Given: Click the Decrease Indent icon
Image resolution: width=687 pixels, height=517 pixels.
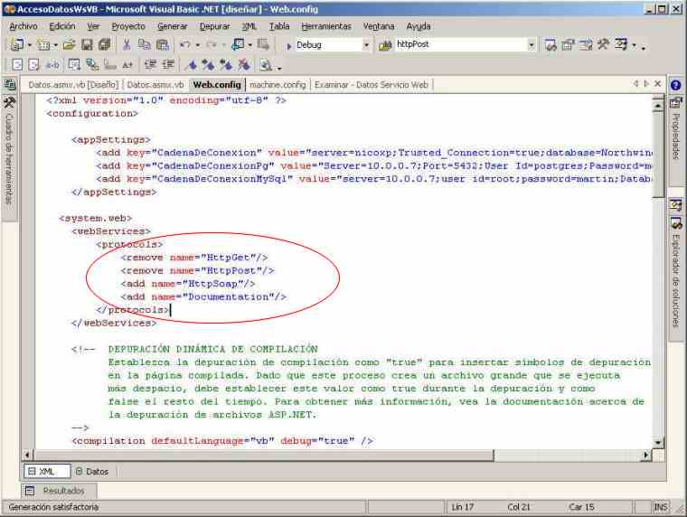Looking at the screenshot, I should (x=151, y=65).
